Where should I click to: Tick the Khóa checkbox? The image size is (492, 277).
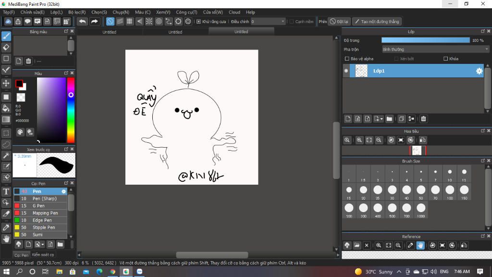point(446,59)
